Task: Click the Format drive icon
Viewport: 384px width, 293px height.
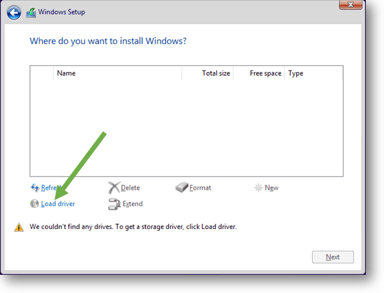Action: pos(182,187)
